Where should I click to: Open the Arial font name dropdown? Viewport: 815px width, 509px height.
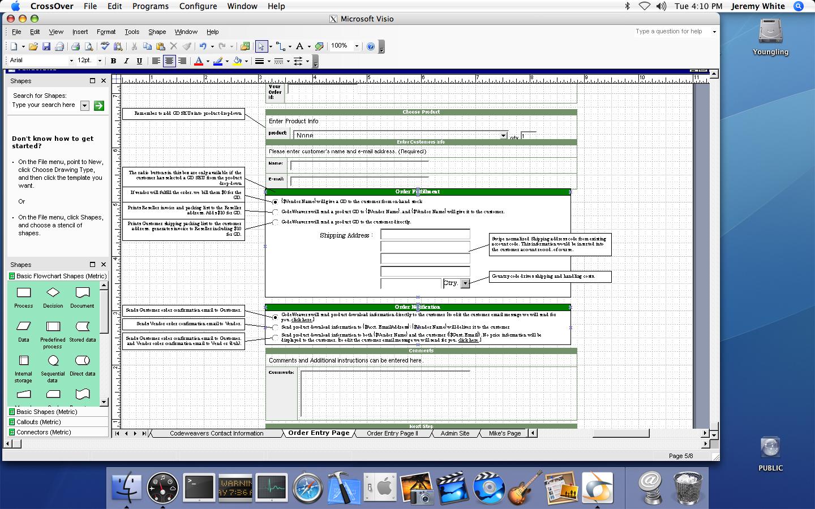[71, 61]
